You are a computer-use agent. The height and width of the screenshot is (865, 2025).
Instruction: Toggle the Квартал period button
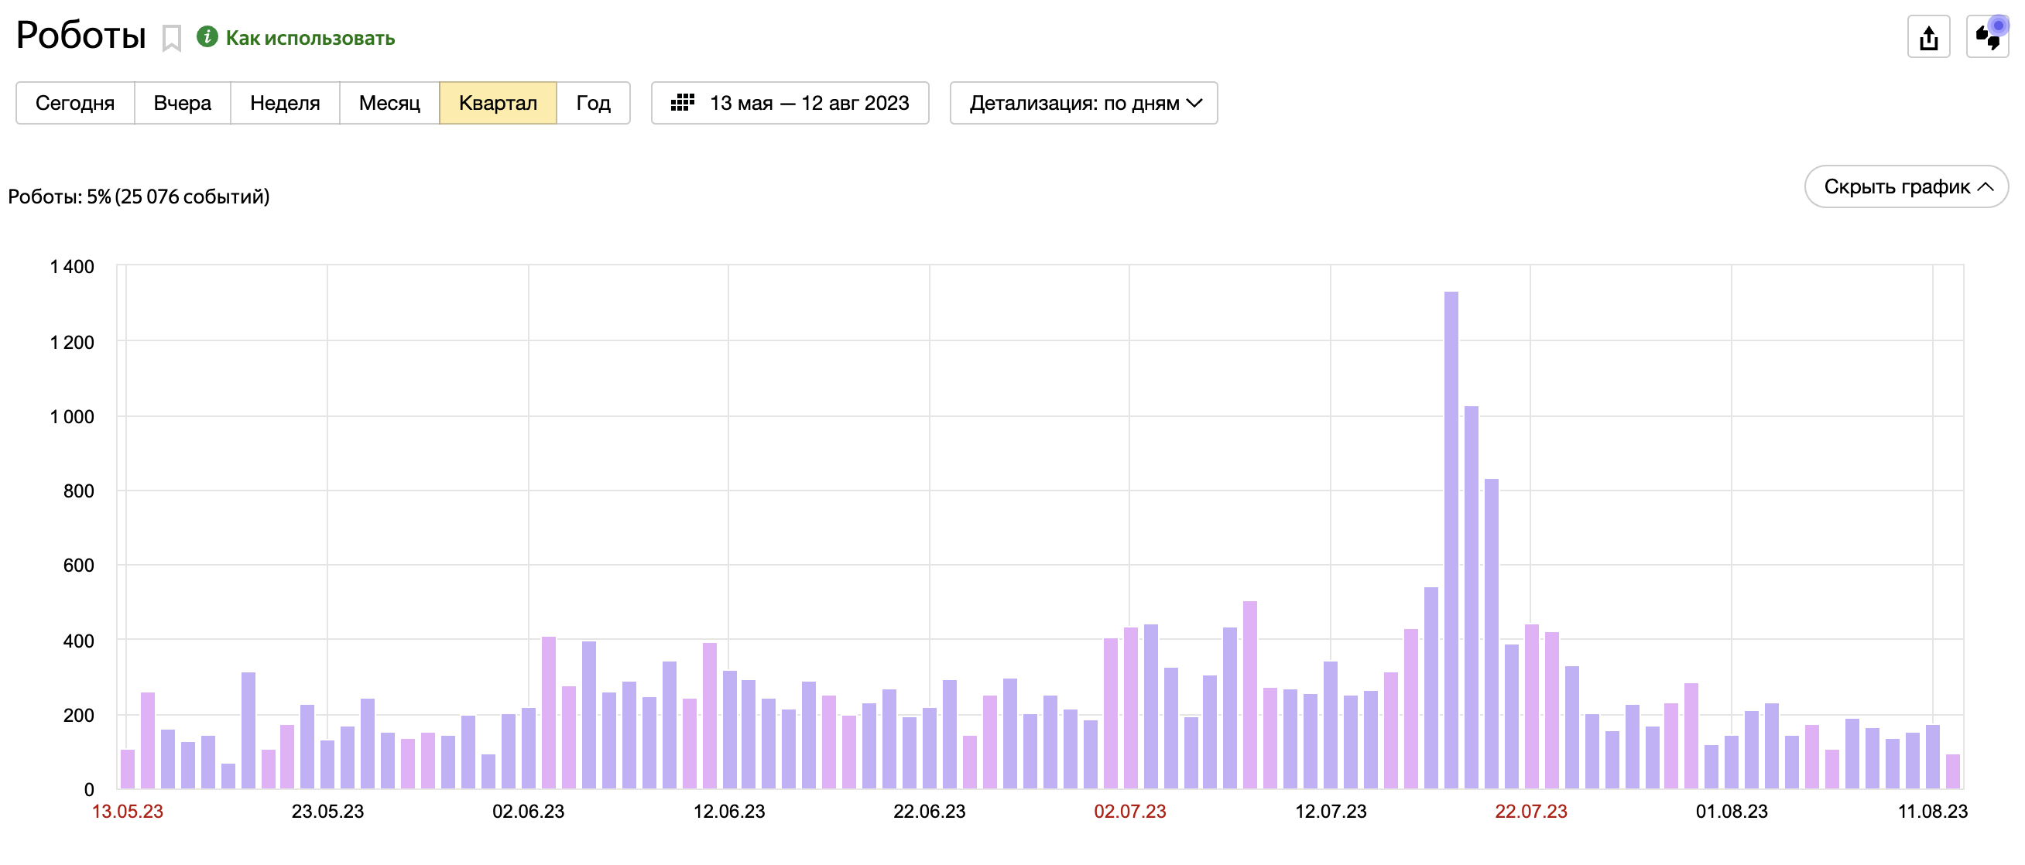click(498, 103)
